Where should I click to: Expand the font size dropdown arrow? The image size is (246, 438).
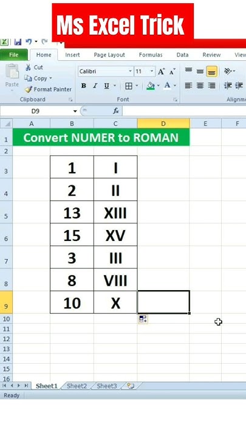(152, 72)
